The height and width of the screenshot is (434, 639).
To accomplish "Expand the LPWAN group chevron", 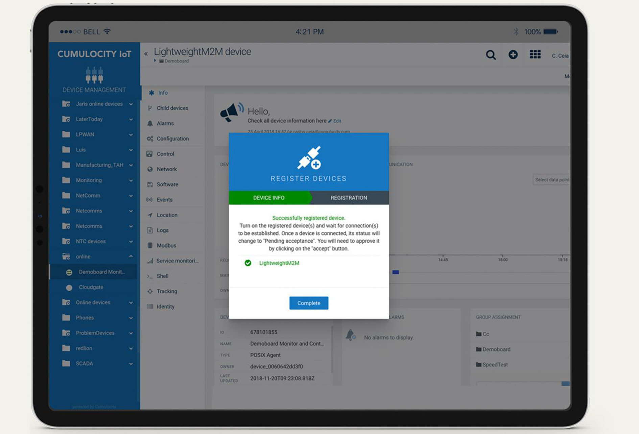I will pos(131,135).
